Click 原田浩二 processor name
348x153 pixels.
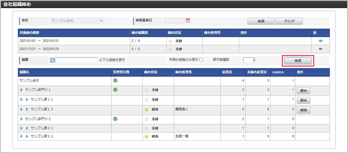coord(182,109)
